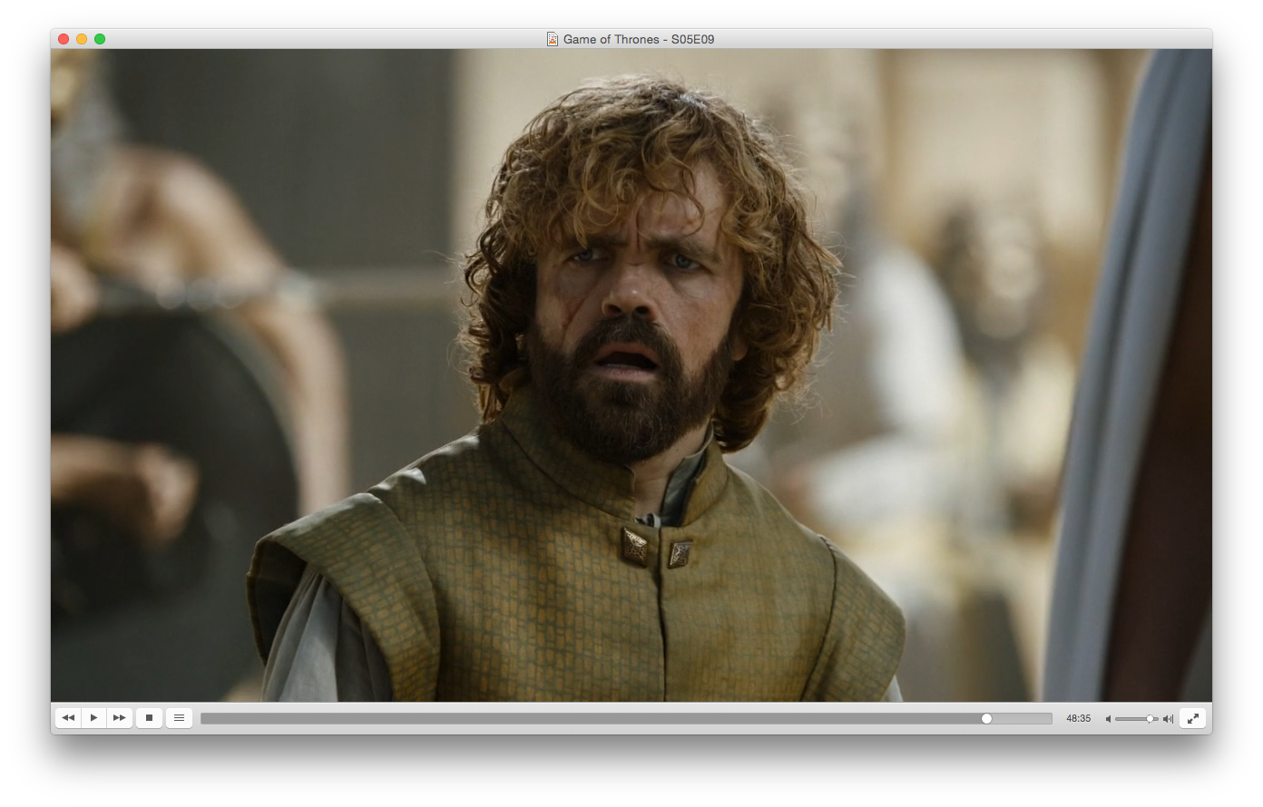Minimize the window using the yellow button
This screenshot has height=807, width=1263.
tap(82, 39)
